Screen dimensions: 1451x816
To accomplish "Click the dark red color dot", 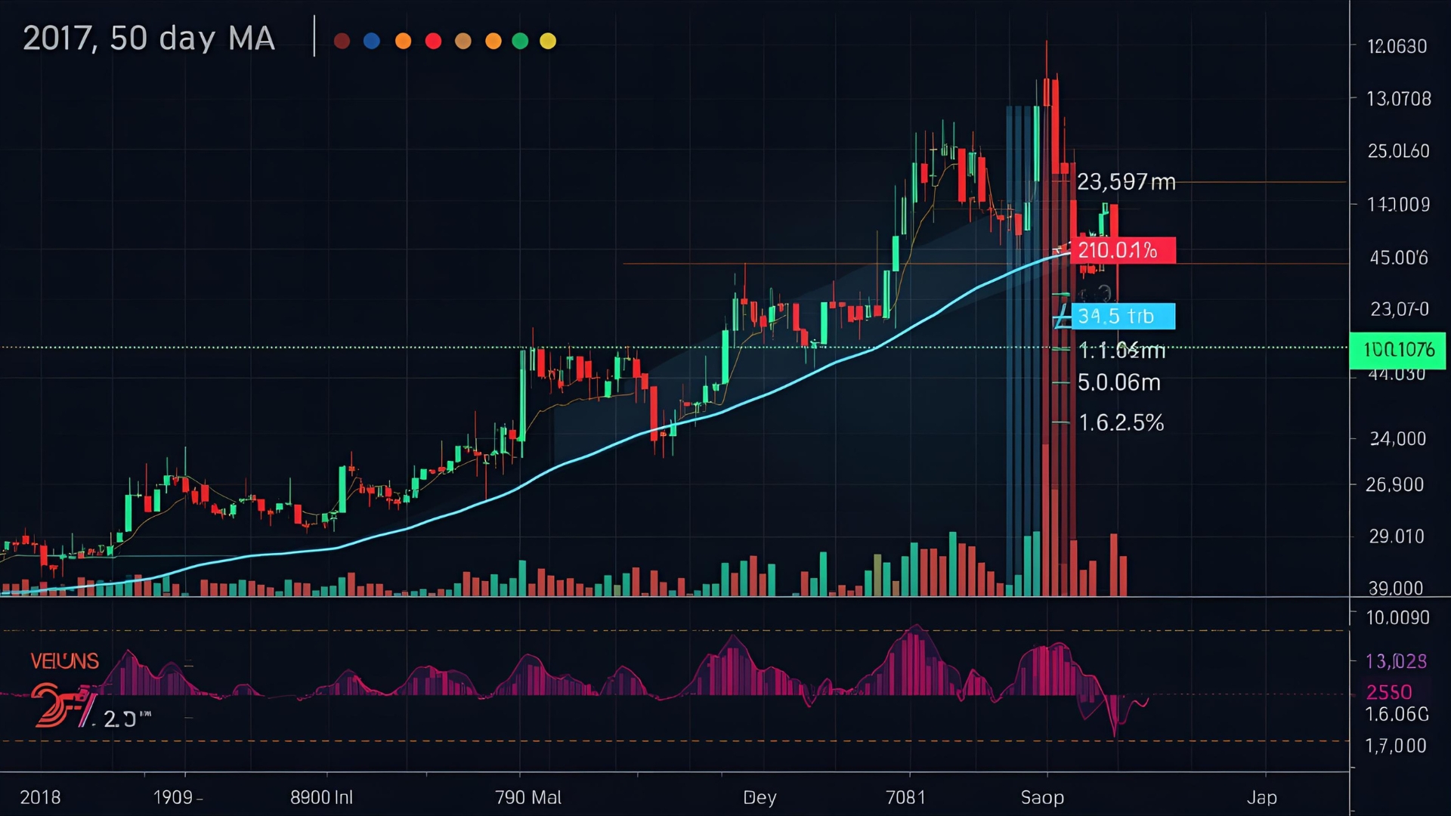I will (x=342, y=41).
